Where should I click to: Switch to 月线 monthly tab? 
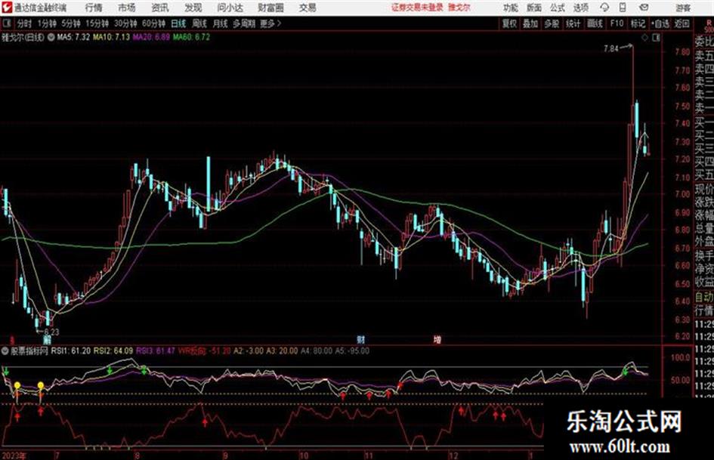pos(220,23)
